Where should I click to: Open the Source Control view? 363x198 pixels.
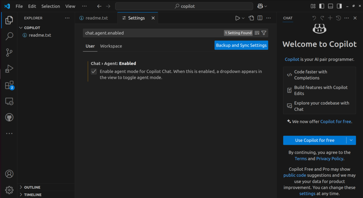(9, 52)
